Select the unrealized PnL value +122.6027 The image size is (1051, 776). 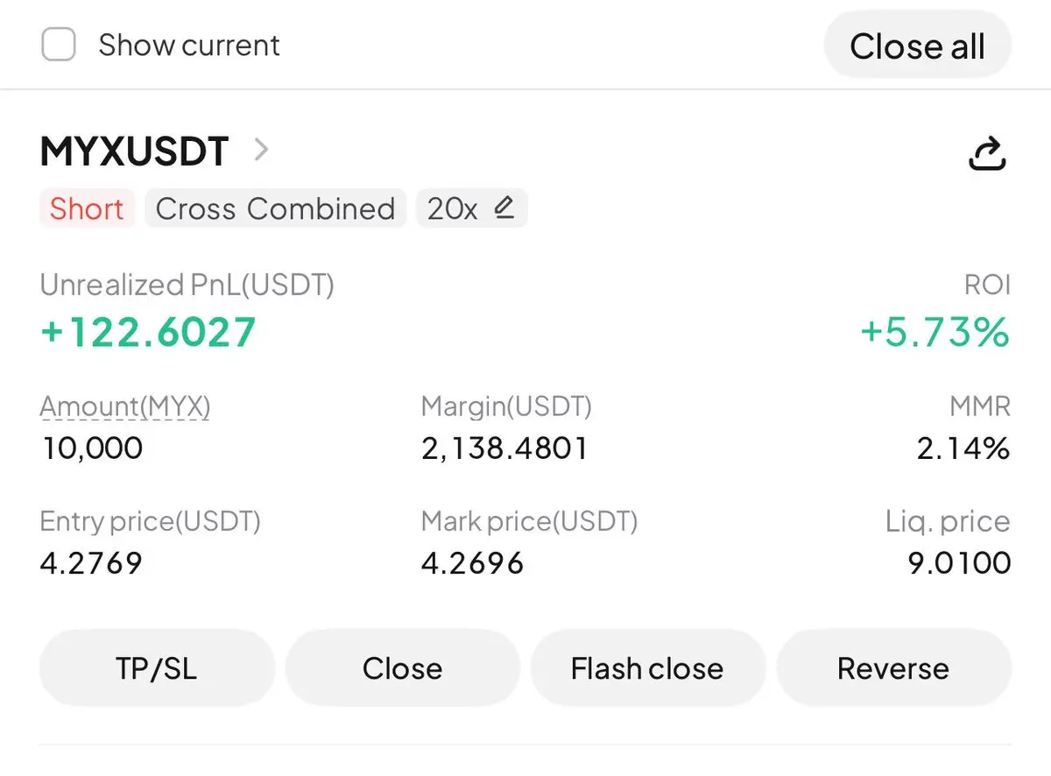tap(148, 333)
